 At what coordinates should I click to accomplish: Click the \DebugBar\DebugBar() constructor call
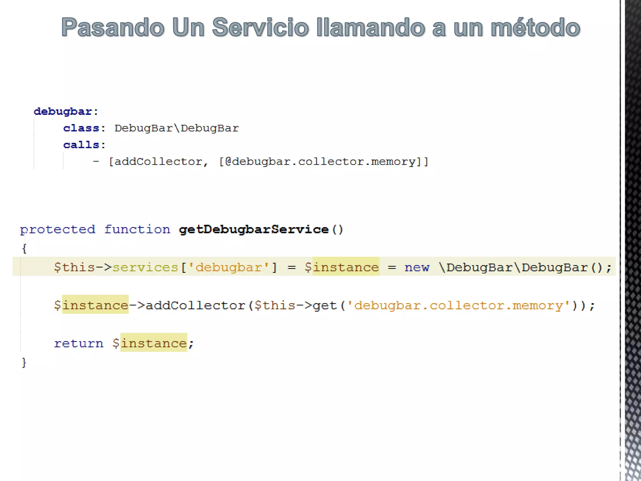click(520, 267)
